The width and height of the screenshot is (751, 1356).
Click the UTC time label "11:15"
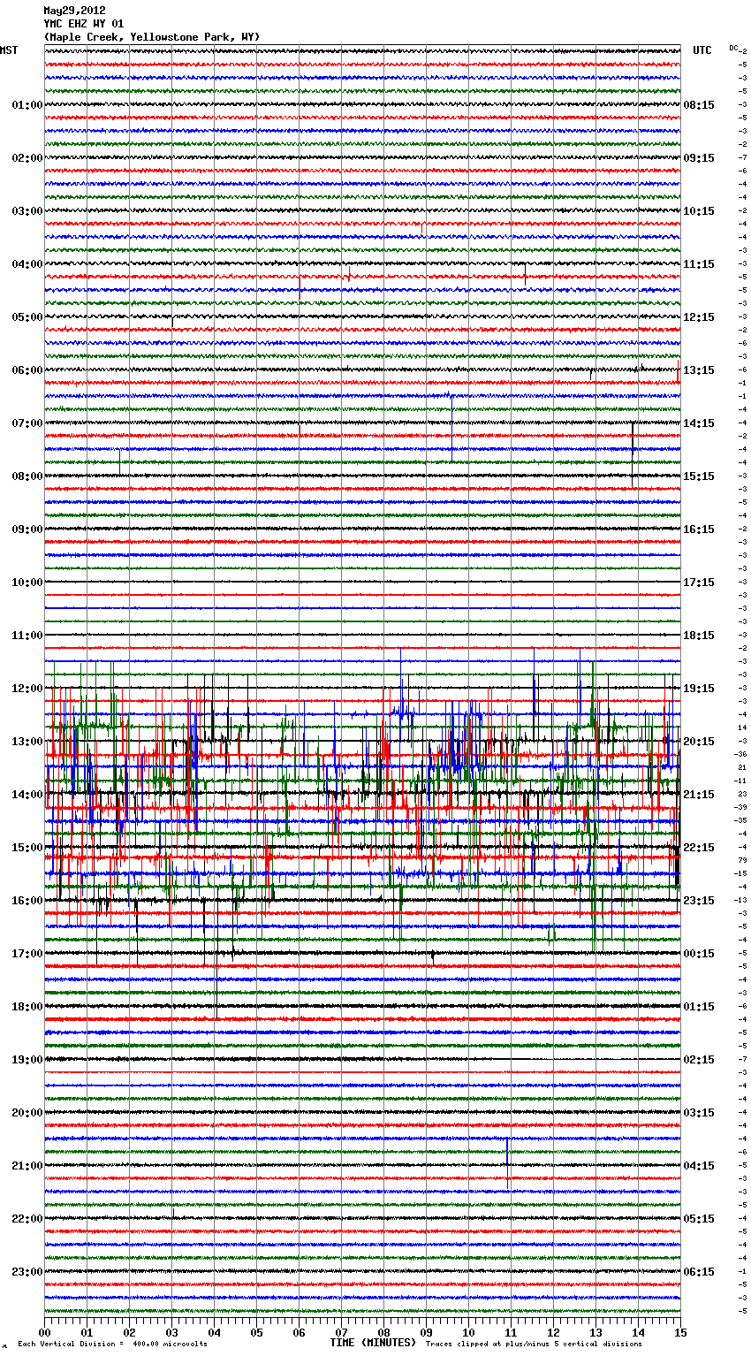click(x=699, y=264)
